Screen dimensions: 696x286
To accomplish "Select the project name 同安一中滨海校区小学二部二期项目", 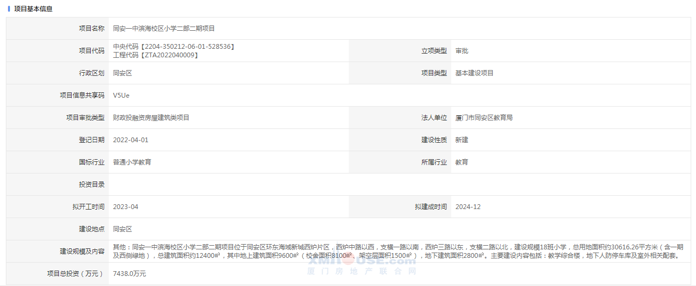I will coord(164,29).
